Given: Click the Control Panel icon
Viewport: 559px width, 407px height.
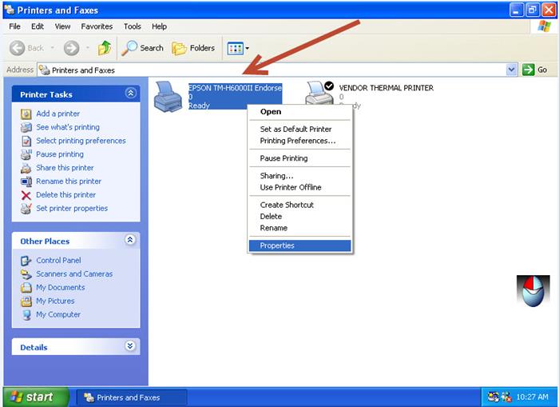Looking at the screenshot, I should (x=26, y=261).
